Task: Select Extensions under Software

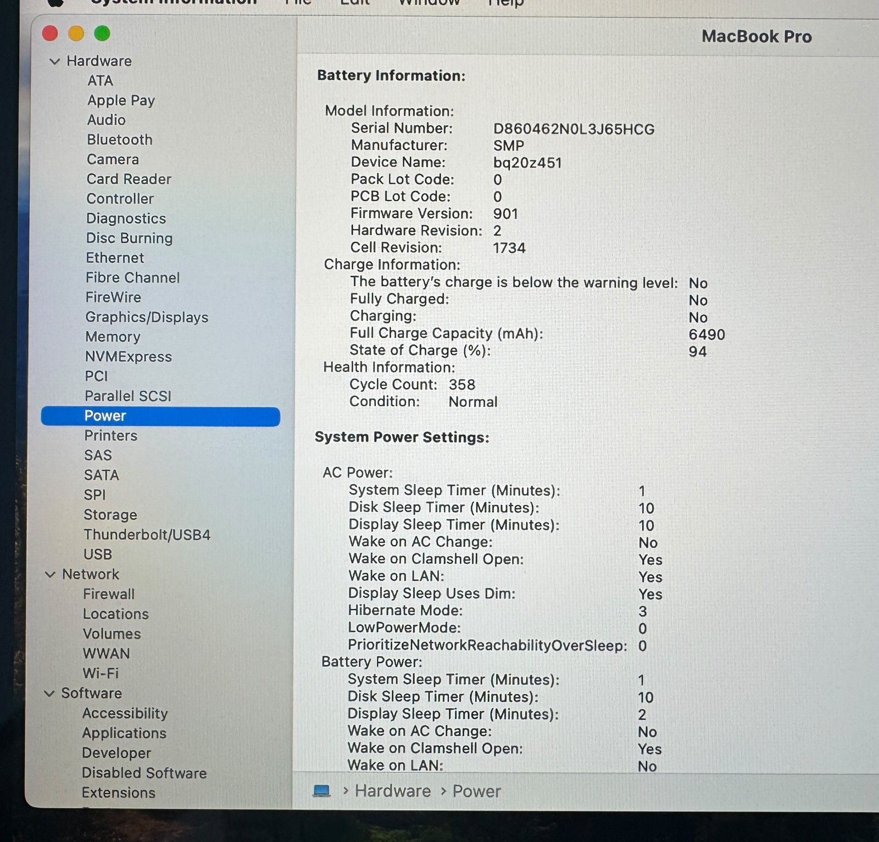Action: point(119,793)
